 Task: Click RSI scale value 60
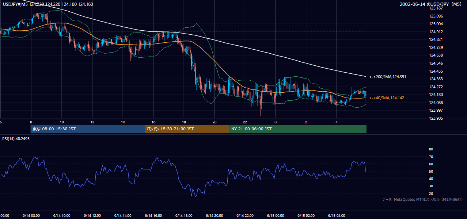tap(431, 164)
